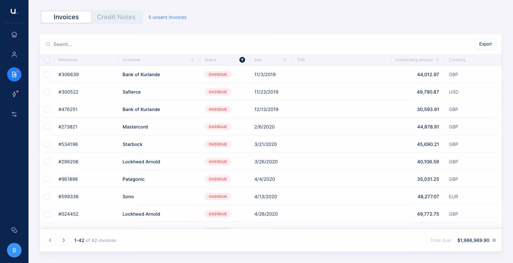The width and height of the screenshot is (513, 263).
Task: Open the Due column filter dropdown
Action: point(285,60)
